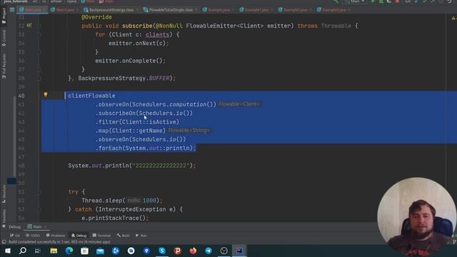Open File Explorer from the taskbar

coord(54,251)
